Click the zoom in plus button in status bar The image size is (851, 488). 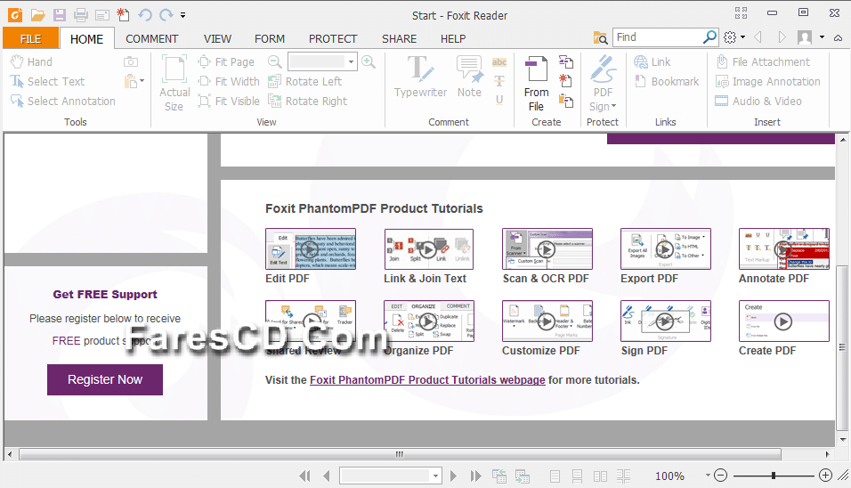click(825, 476)
